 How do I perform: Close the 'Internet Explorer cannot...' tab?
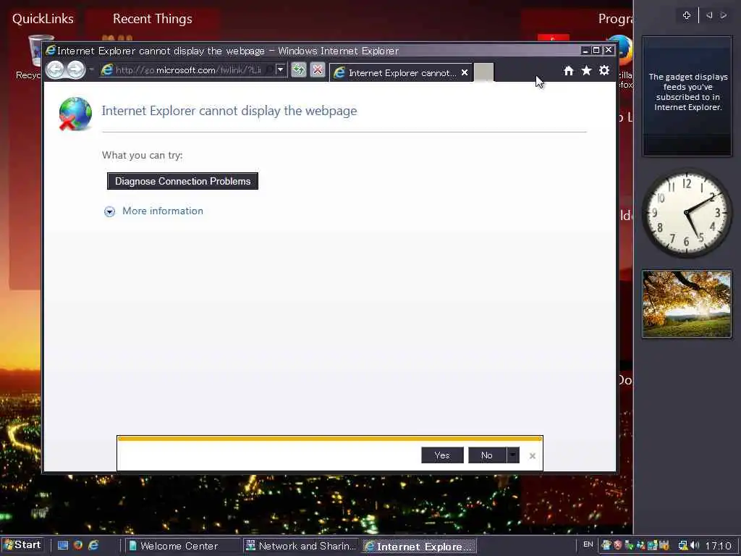(465, 72)
